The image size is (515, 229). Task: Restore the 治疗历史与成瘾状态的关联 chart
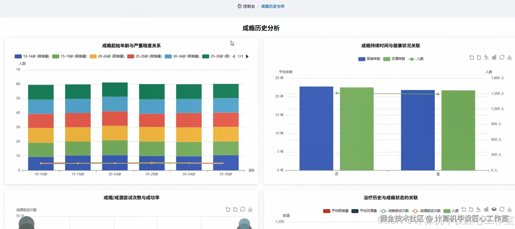pyautogui.click(x=502, y=209)
